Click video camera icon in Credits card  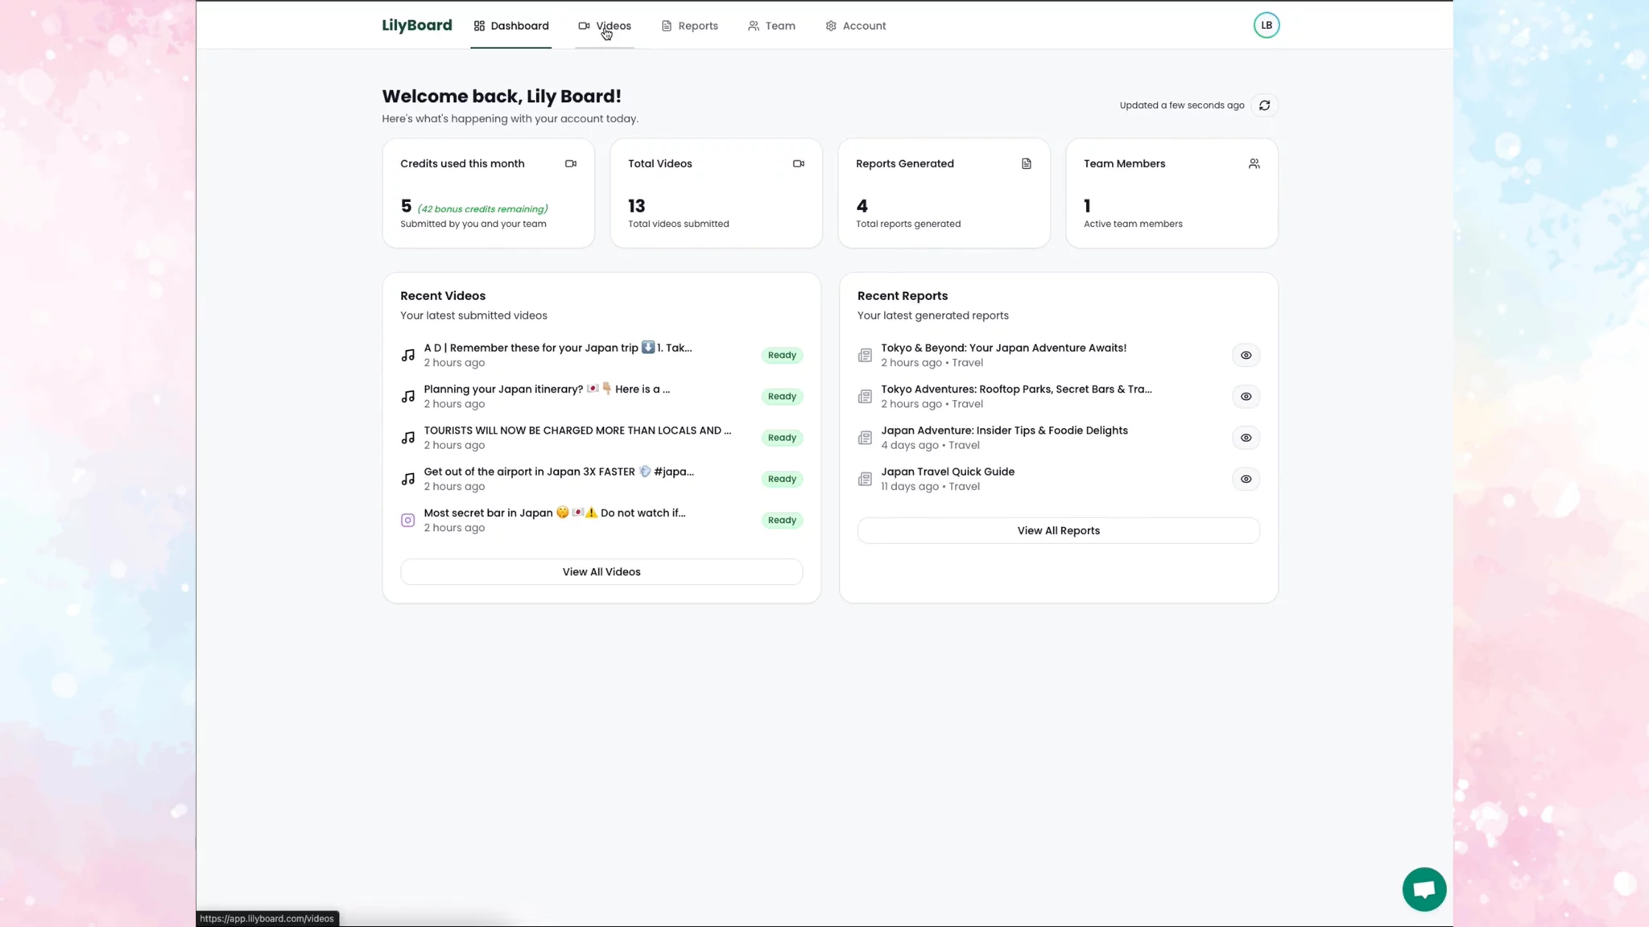(571, 163)
